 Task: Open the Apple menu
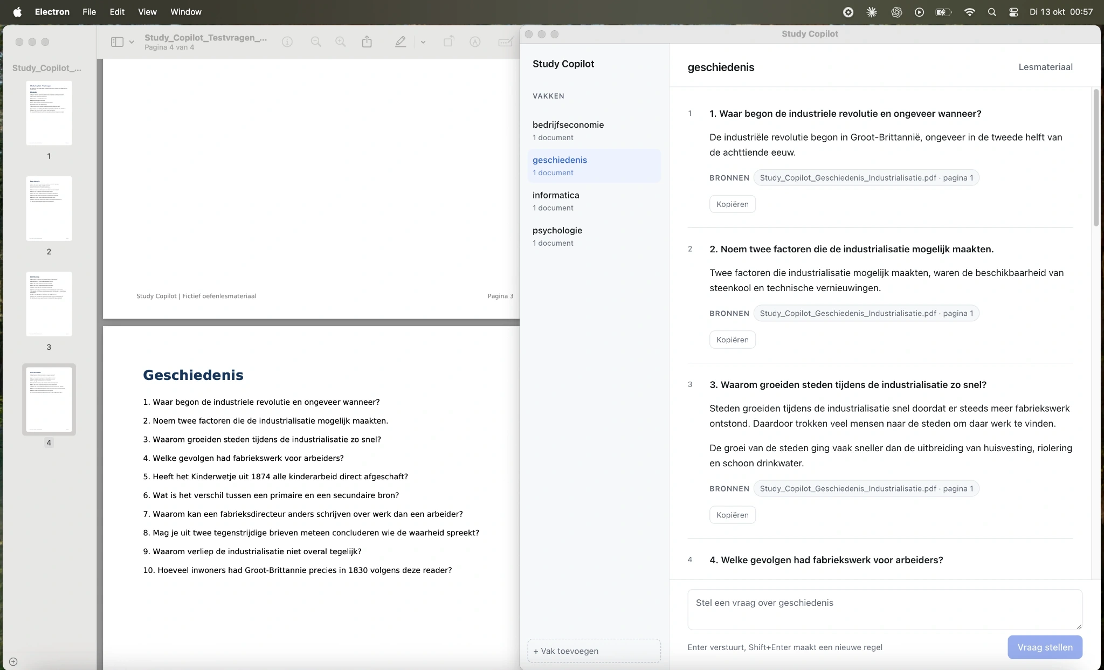(x=17, y=12)
